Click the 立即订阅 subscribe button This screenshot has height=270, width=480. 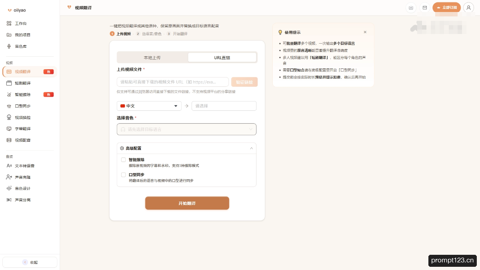tap(446, 8)
